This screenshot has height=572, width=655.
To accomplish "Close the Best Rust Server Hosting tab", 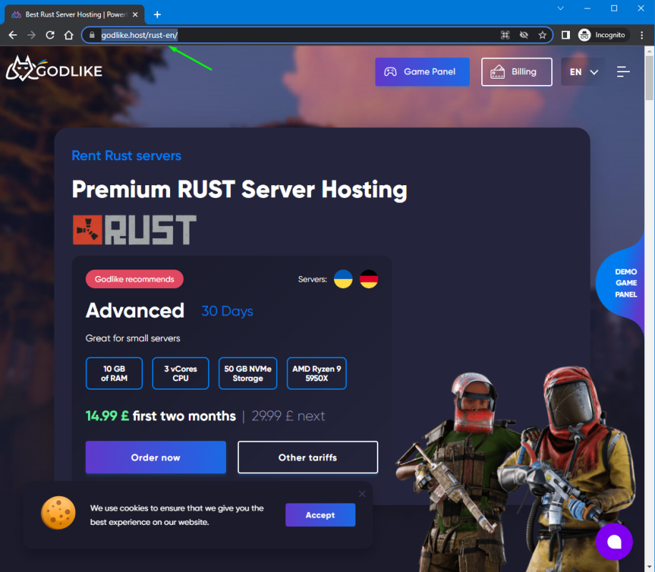I will pos(135,14).
